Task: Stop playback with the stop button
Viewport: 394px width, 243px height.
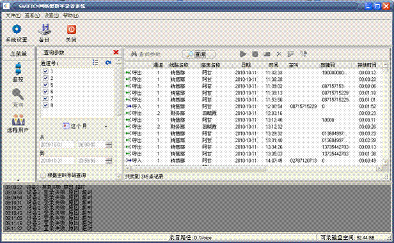Action: pyautogui.click(x=255, y=54)
